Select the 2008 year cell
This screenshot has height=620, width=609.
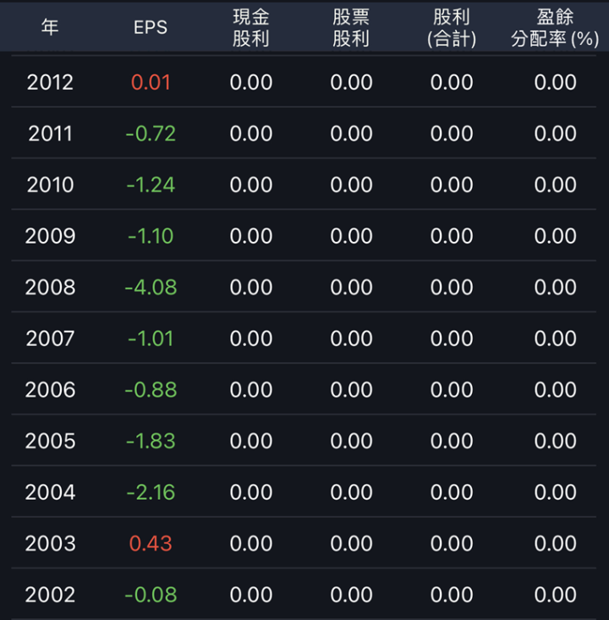pyautogui.click(x=50, y=287)
